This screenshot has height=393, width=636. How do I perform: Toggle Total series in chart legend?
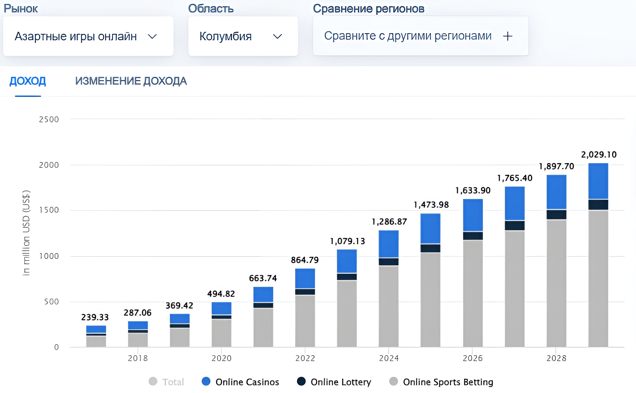tap(166, 382)
